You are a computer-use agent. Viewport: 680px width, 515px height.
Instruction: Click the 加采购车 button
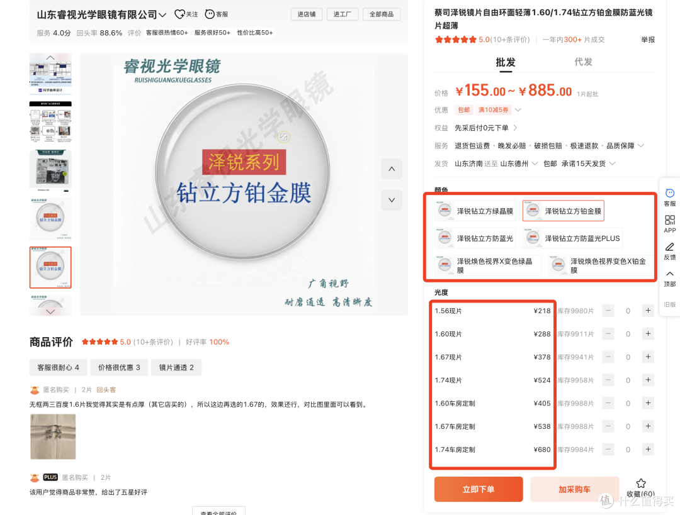click(x=574, y=489)
